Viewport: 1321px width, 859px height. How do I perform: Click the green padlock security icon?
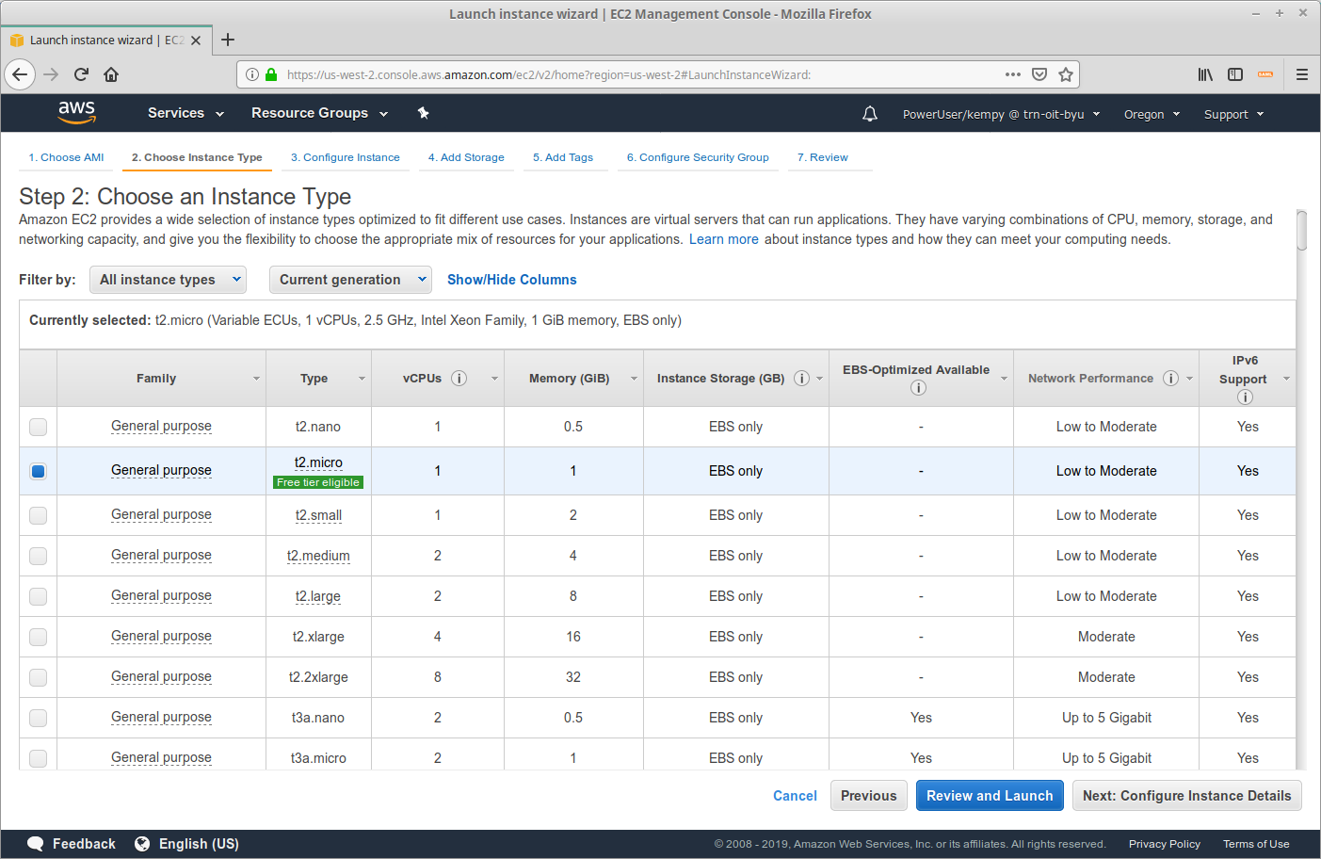tap(271, 74)
